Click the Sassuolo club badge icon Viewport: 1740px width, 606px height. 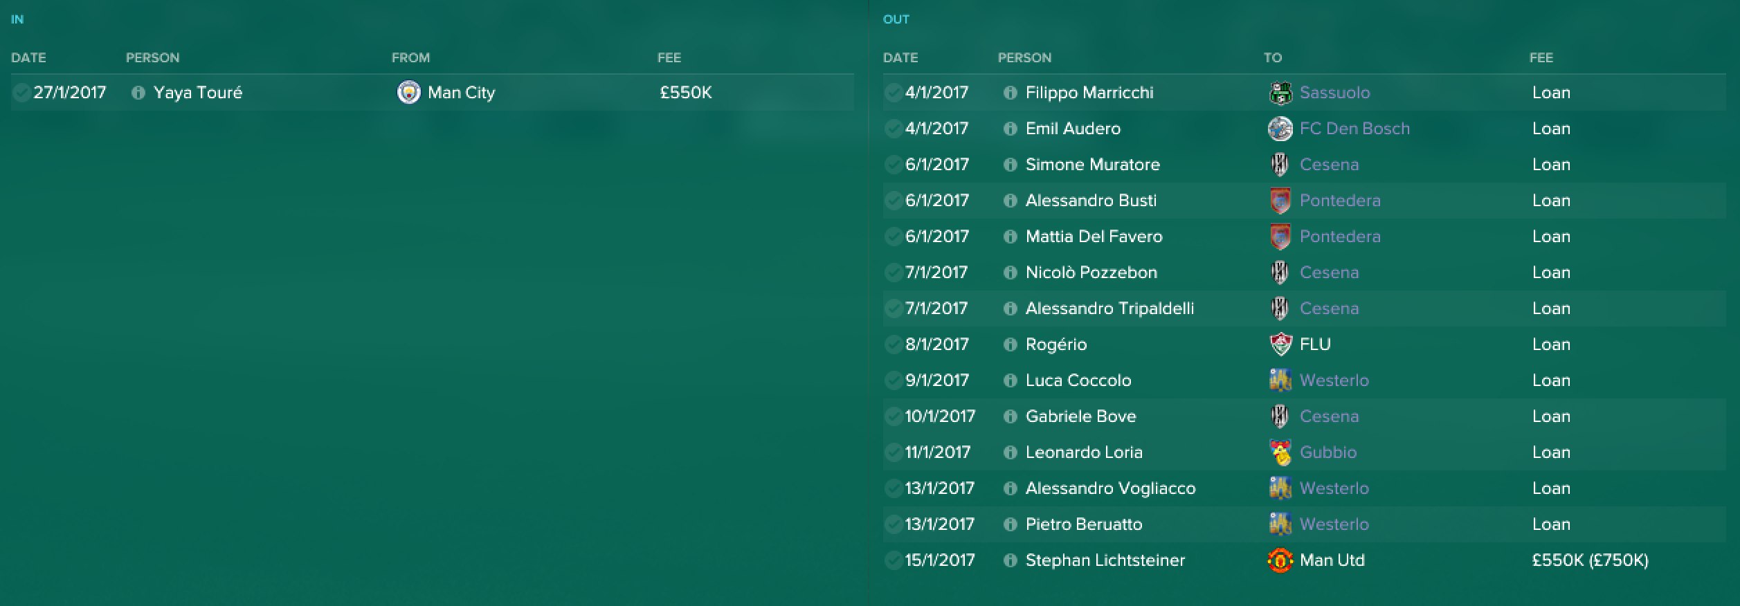tap(1280, 92)
